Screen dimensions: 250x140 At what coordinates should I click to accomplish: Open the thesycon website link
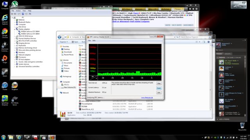pos(147,98)
